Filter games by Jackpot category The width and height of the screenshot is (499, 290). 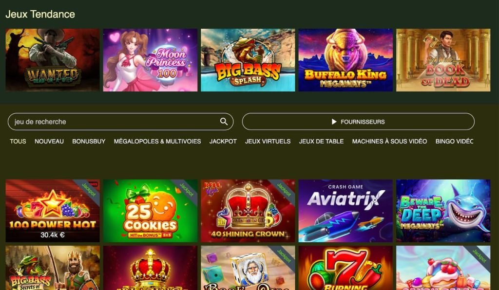[223, 141]
